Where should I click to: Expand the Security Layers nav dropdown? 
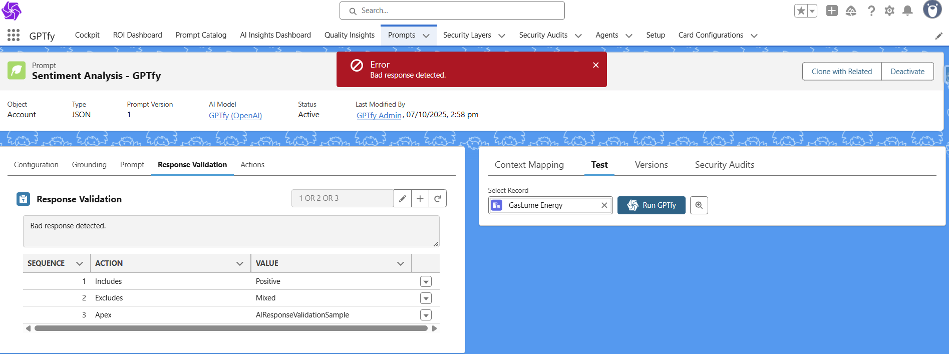(x=501, y=36)
